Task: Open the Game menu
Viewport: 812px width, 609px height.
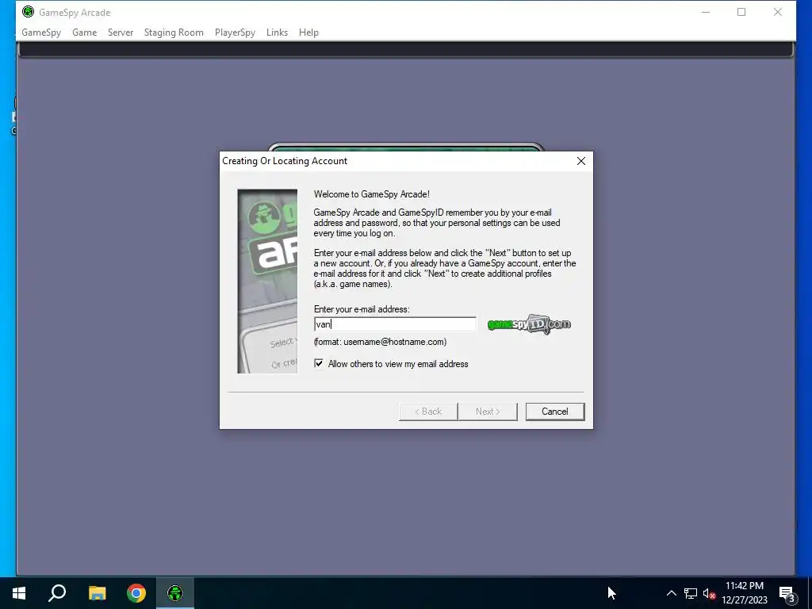Action: click(x=84, y=32)
